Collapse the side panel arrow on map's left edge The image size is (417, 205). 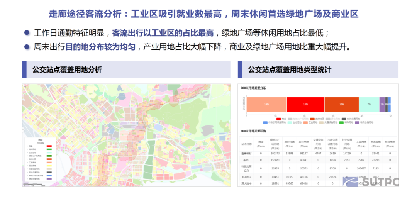(23, 129)
